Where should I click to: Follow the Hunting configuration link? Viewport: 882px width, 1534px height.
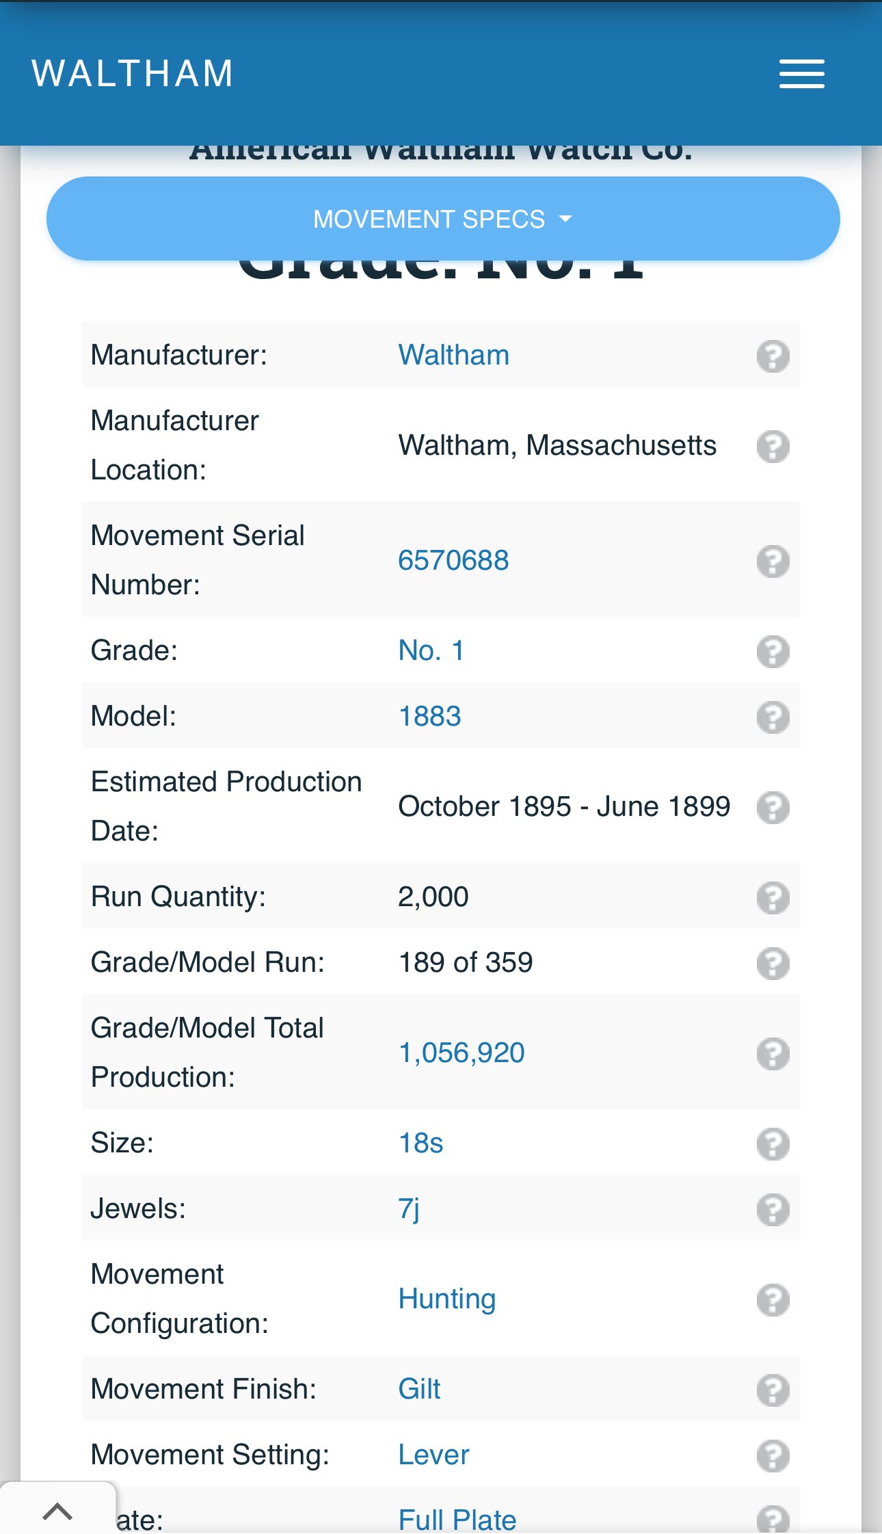click(447, 1299)
